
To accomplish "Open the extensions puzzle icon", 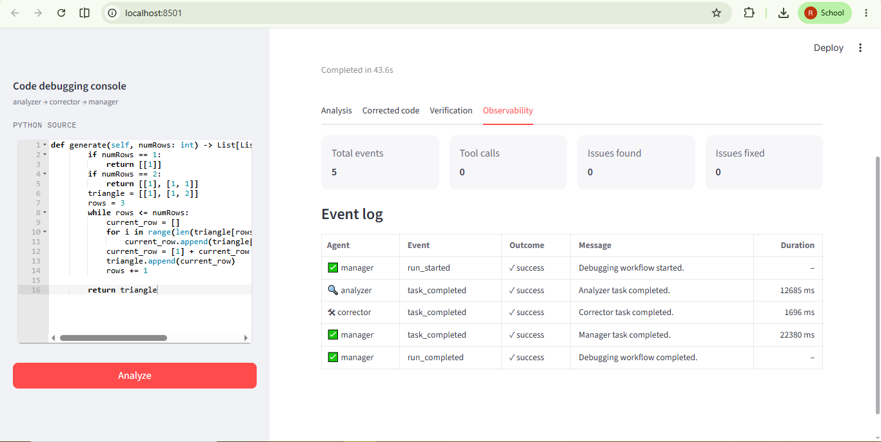I will [749, 13].
